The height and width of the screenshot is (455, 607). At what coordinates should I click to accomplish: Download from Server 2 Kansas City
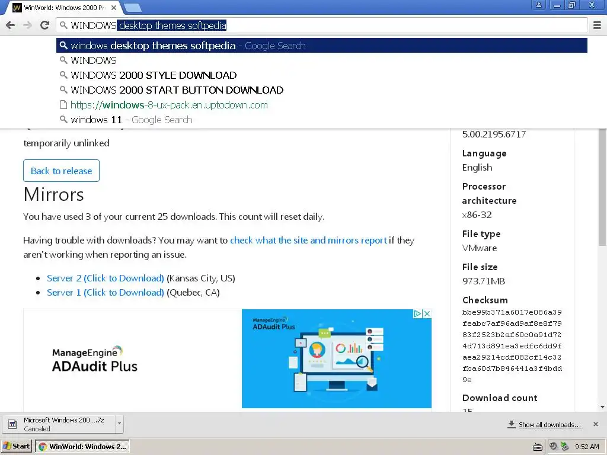pos(106,278)
